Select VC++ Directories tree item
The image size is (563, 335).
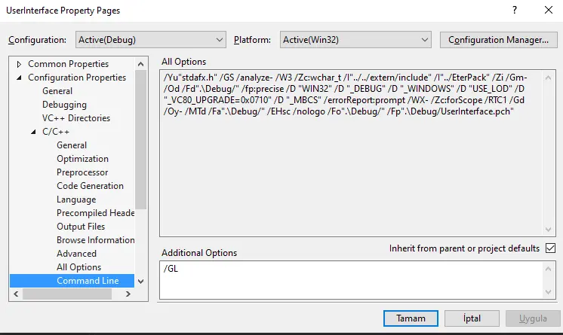[x=75, y=118]
